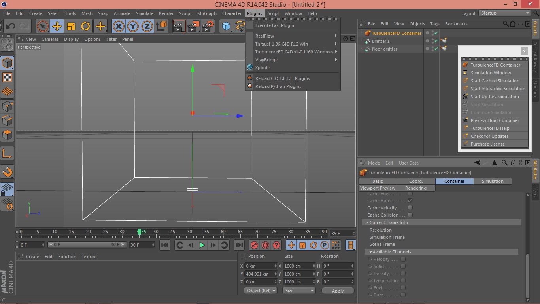Click the Position Y input field
The image size is (540, 304).
[261, 274]
